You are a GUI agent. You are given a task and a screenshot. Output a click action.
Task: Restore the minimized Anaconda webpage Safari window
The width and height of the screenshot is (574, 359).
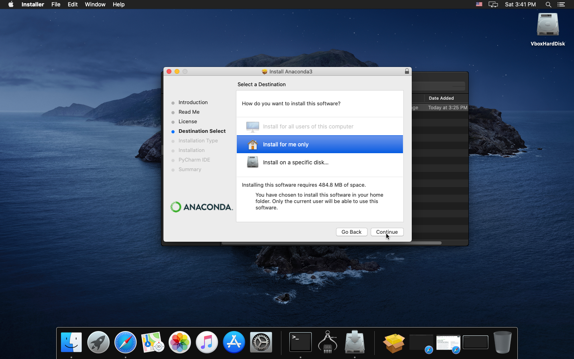(x=448, y=343)
